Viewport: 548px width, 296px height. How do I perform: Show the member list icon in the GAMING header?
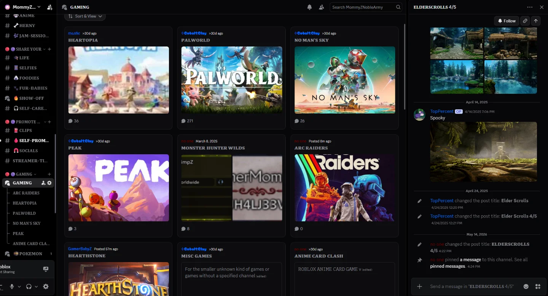[x=322, y=7]
